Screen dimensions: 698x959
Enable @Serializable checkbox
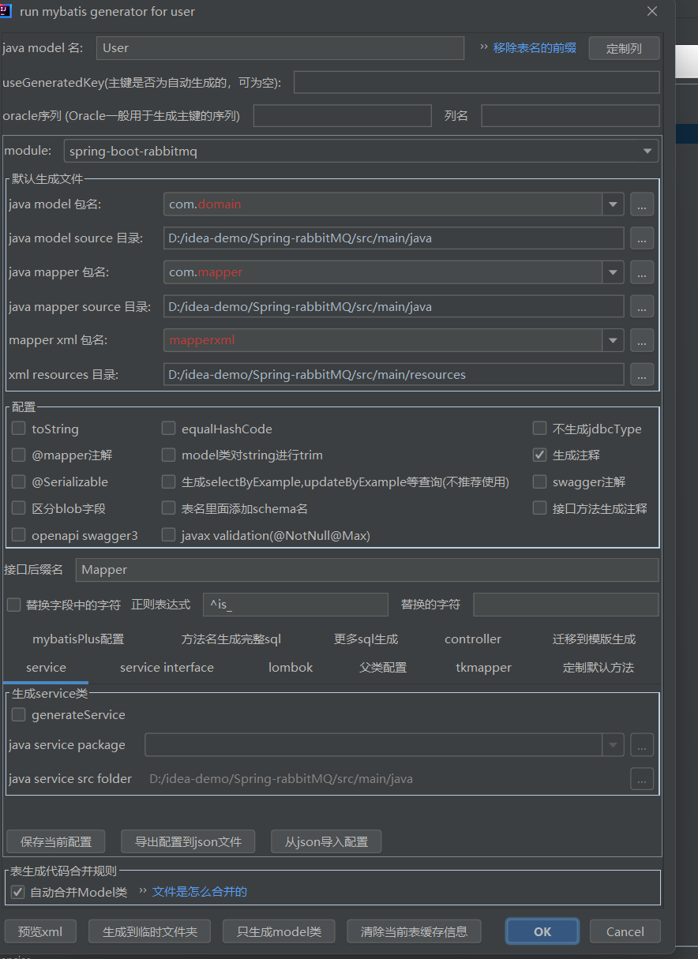[19, 481]
